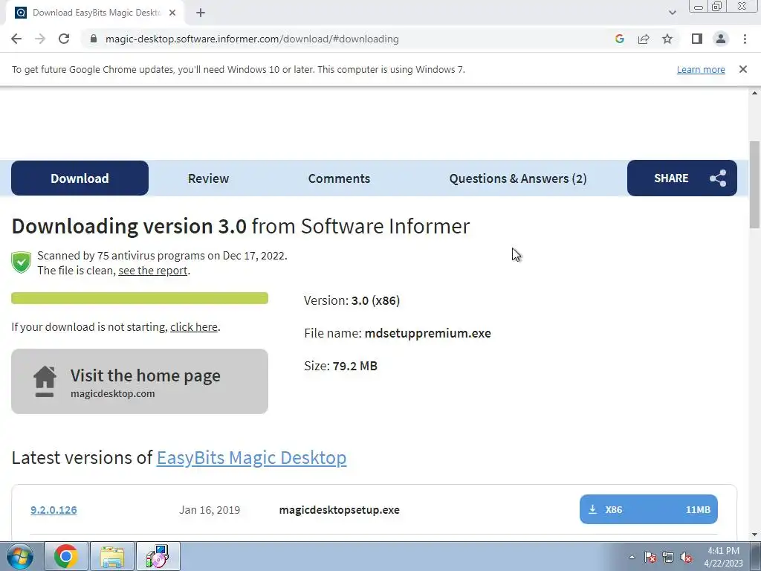Click the scrollbar up arrow
This screenshot has width=761, height=571.
click(754, 93)
